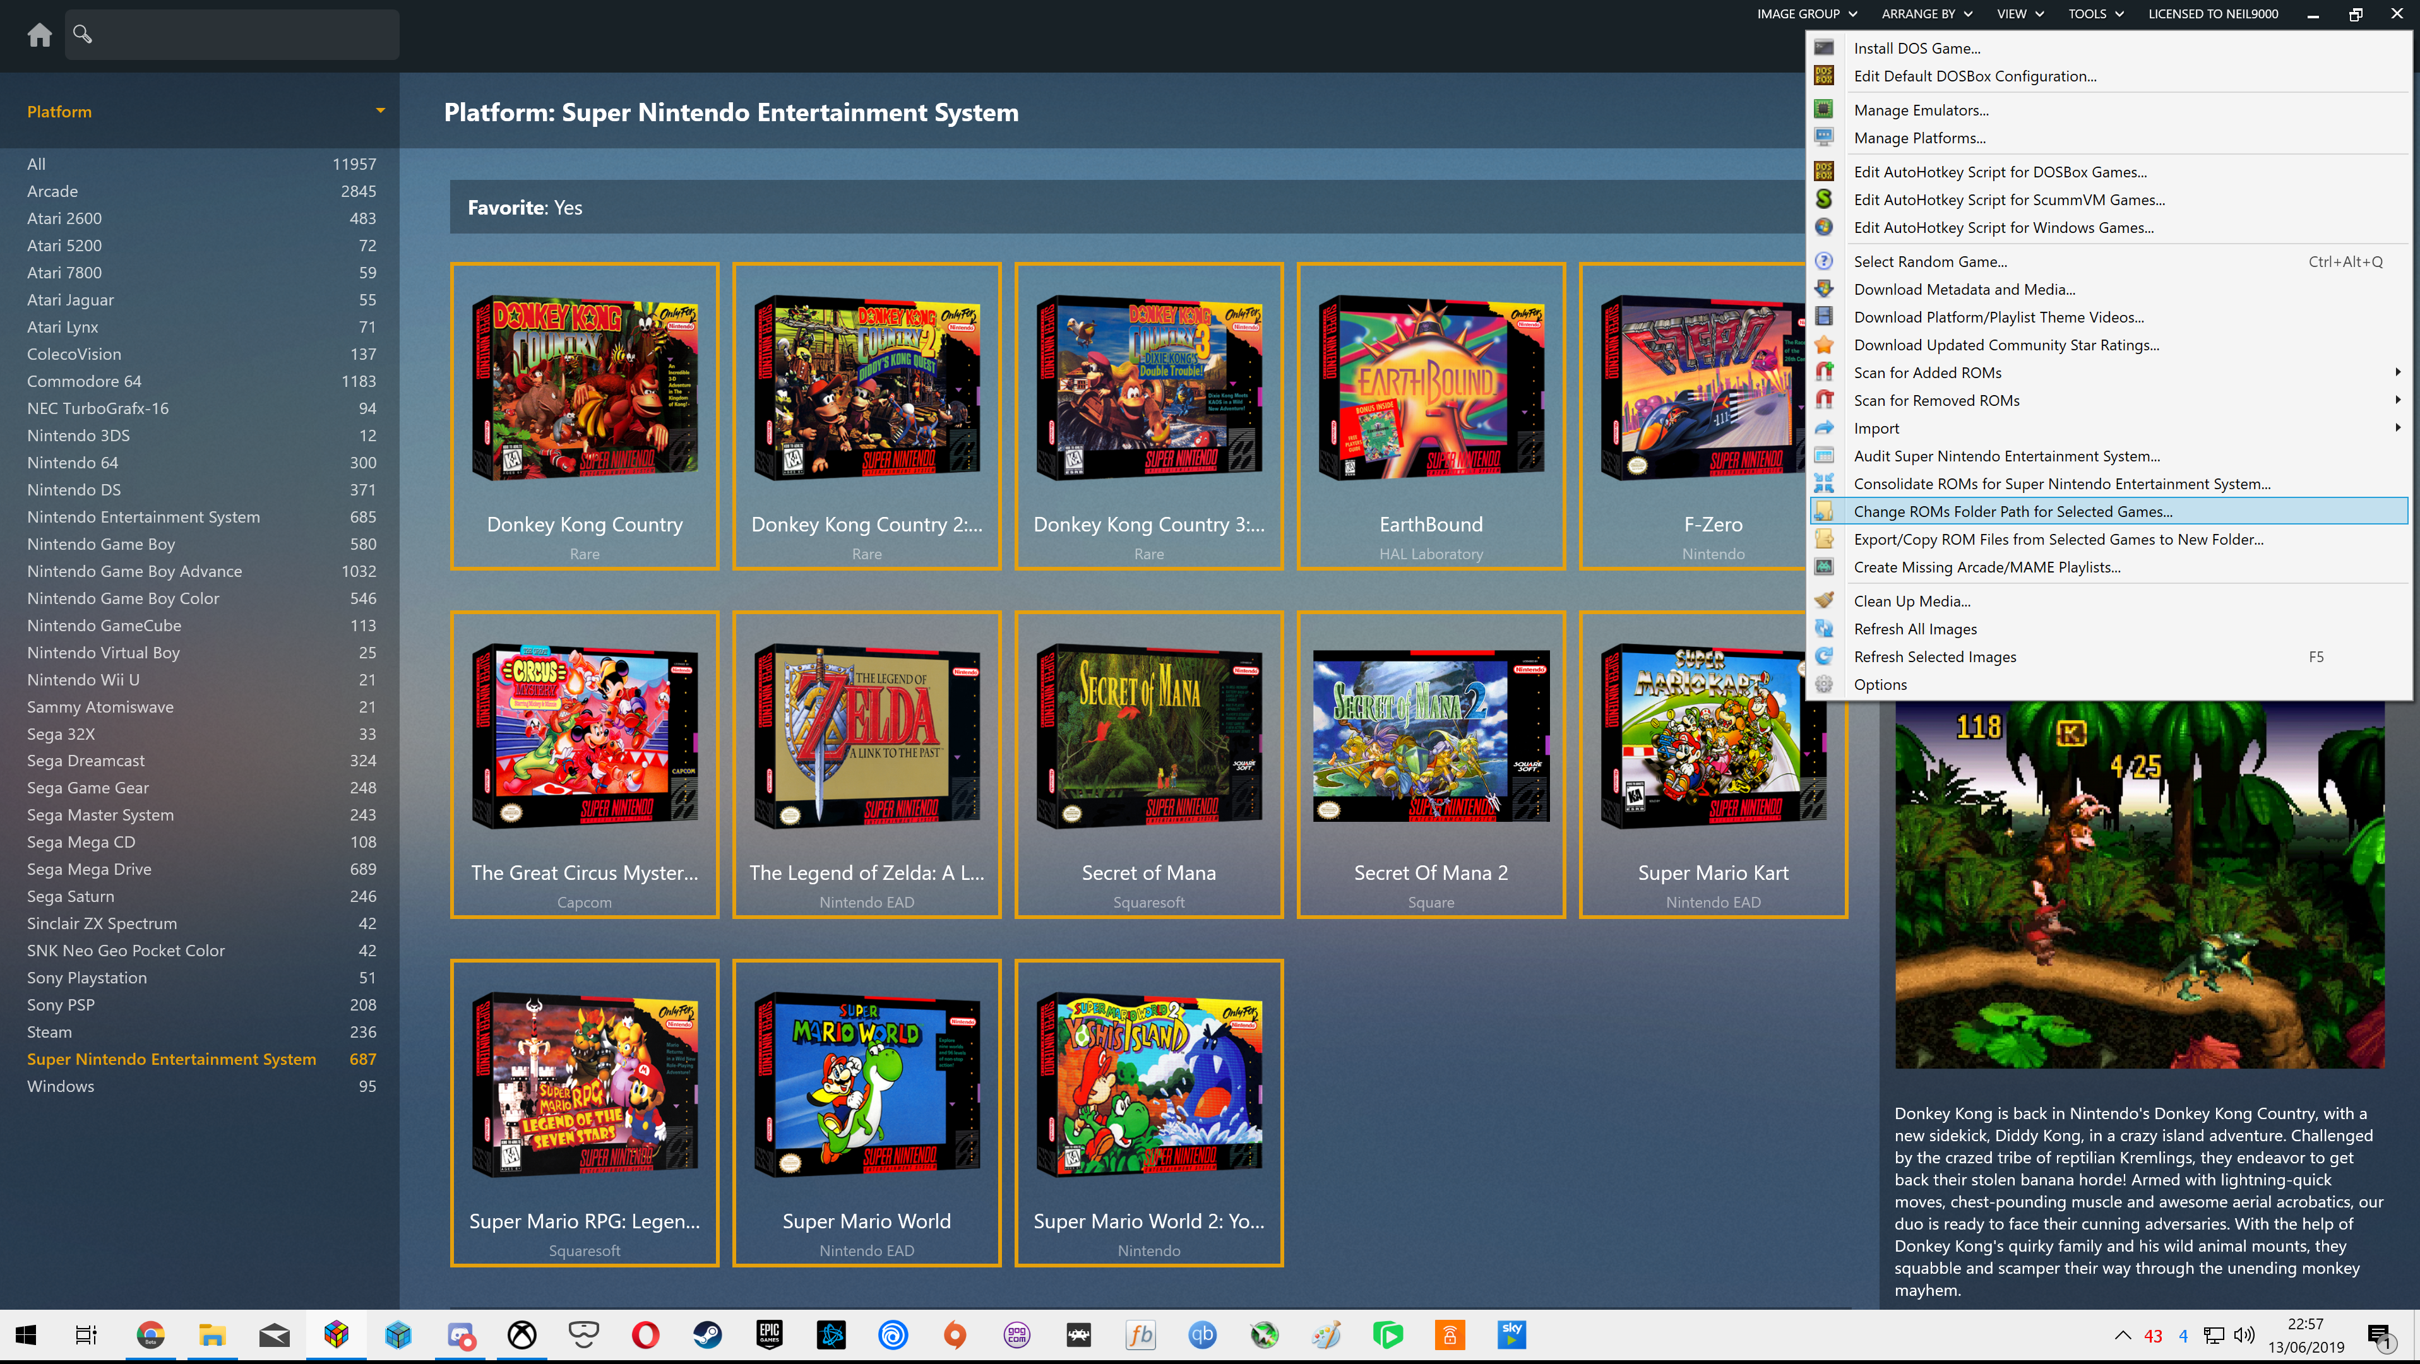Open the View dropdown menu
This screenshot has width=2420, height=1364.
(x=2020, y=13)
